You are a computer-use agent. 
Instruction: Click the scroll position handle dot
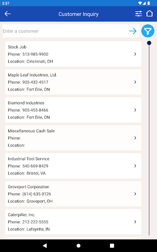point(149,43)
